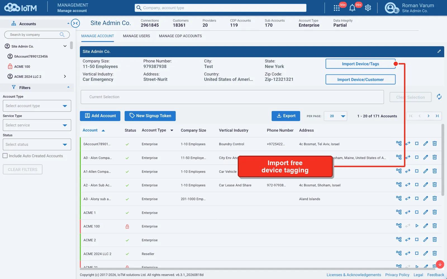
Task: Collapse the Filters sidebar section
Action: click(68, 87)
